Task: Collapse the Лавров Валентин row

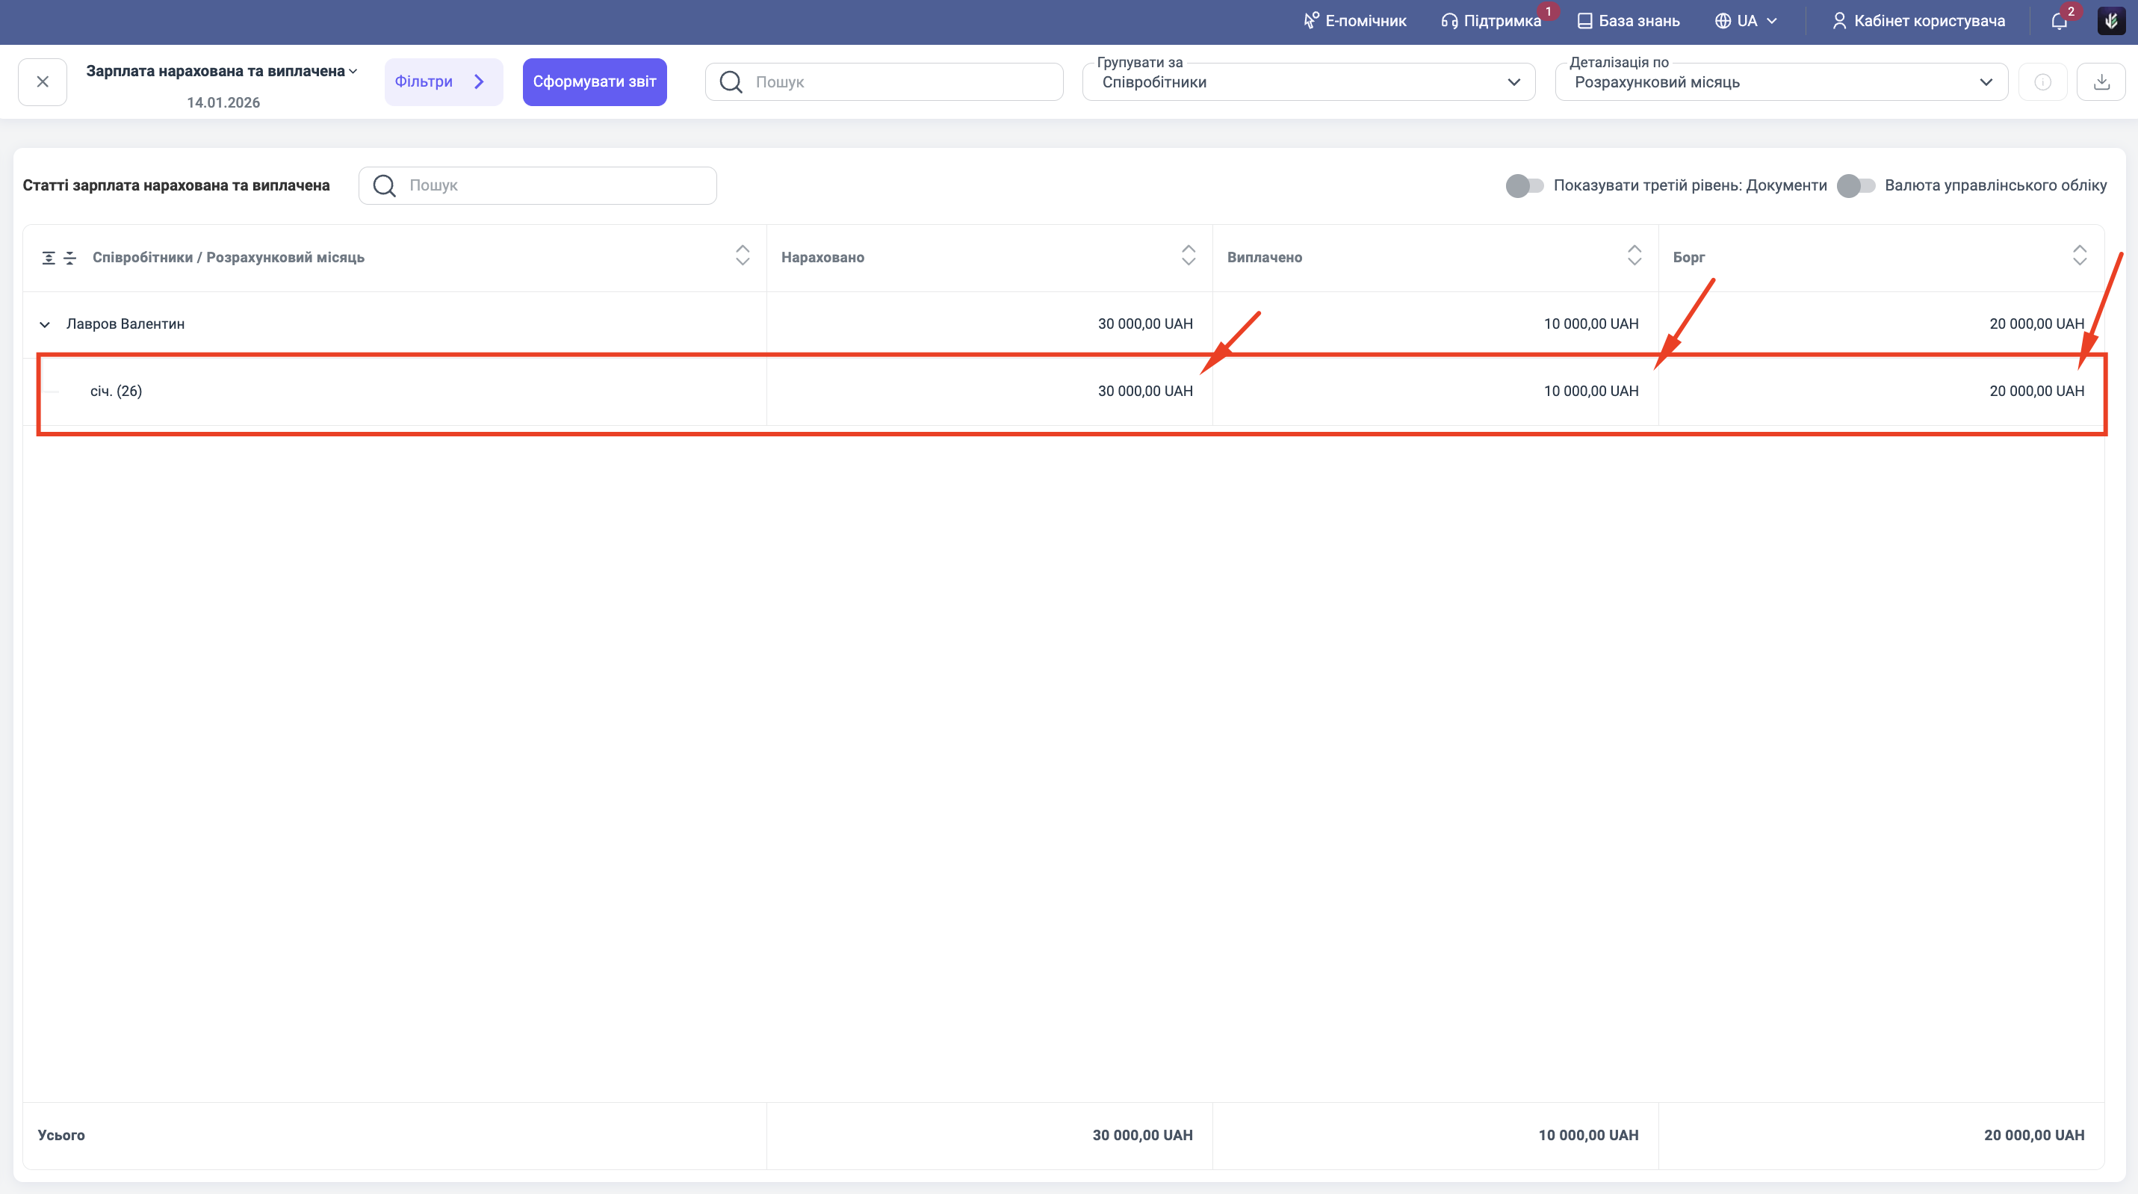Action: point(45,325)
